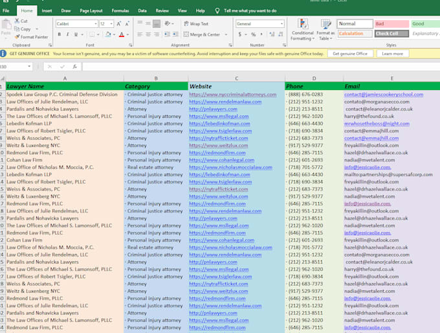Viewport: 440px width, 333px height.
Task: Switch to the Review tab
Action: tap(162, 10)
